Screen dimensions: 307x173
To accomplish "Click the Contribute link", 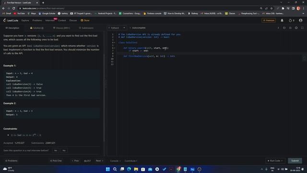I will tap(131, 161).
